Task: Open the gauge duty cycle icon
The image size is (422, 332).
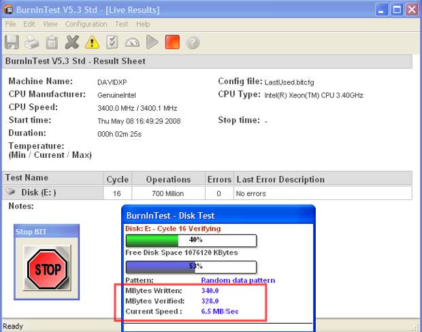Action: 132,43
